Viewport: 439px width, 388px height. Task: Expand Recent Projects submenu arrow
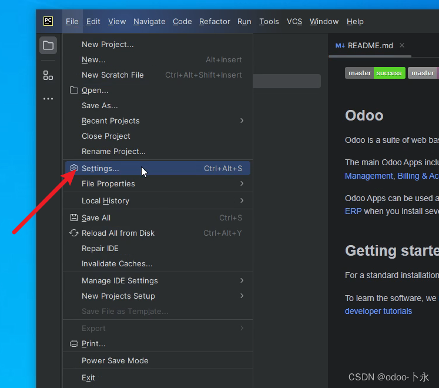tap(242, 121)
